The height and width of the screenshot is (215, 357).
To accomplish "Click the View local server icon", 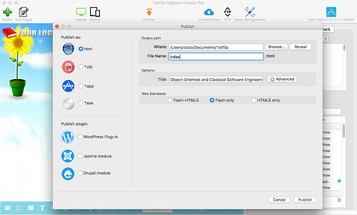I will coord(331,12).
